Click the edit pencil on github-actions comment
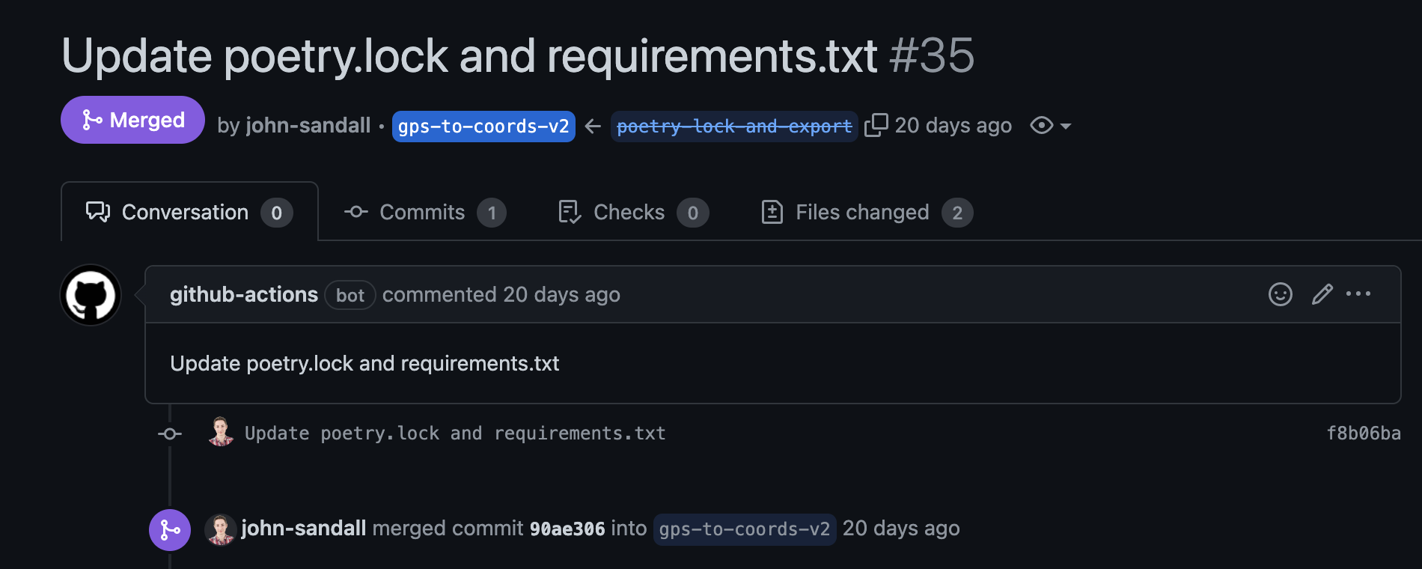Screen dimensions: 1422x569 pos(1322,294)
